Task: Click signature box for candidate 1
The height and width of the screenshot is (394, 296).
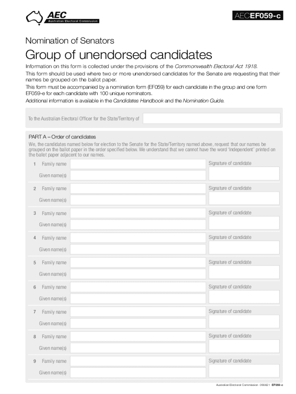Action: click(244, 174)
